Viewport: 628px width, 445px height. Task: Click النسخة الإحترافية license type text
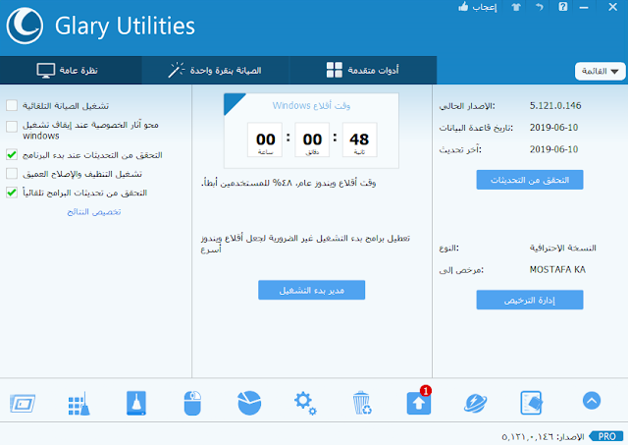(562, 248)
